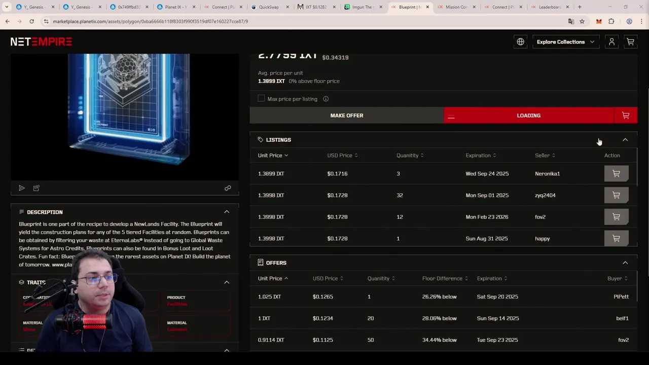
Task: Sort listings by Seller
Action: coord(545,156)
